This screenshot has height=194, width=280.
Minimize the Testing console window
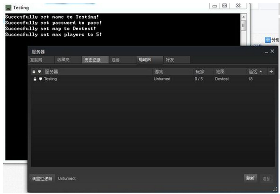(x=215, y=6)
